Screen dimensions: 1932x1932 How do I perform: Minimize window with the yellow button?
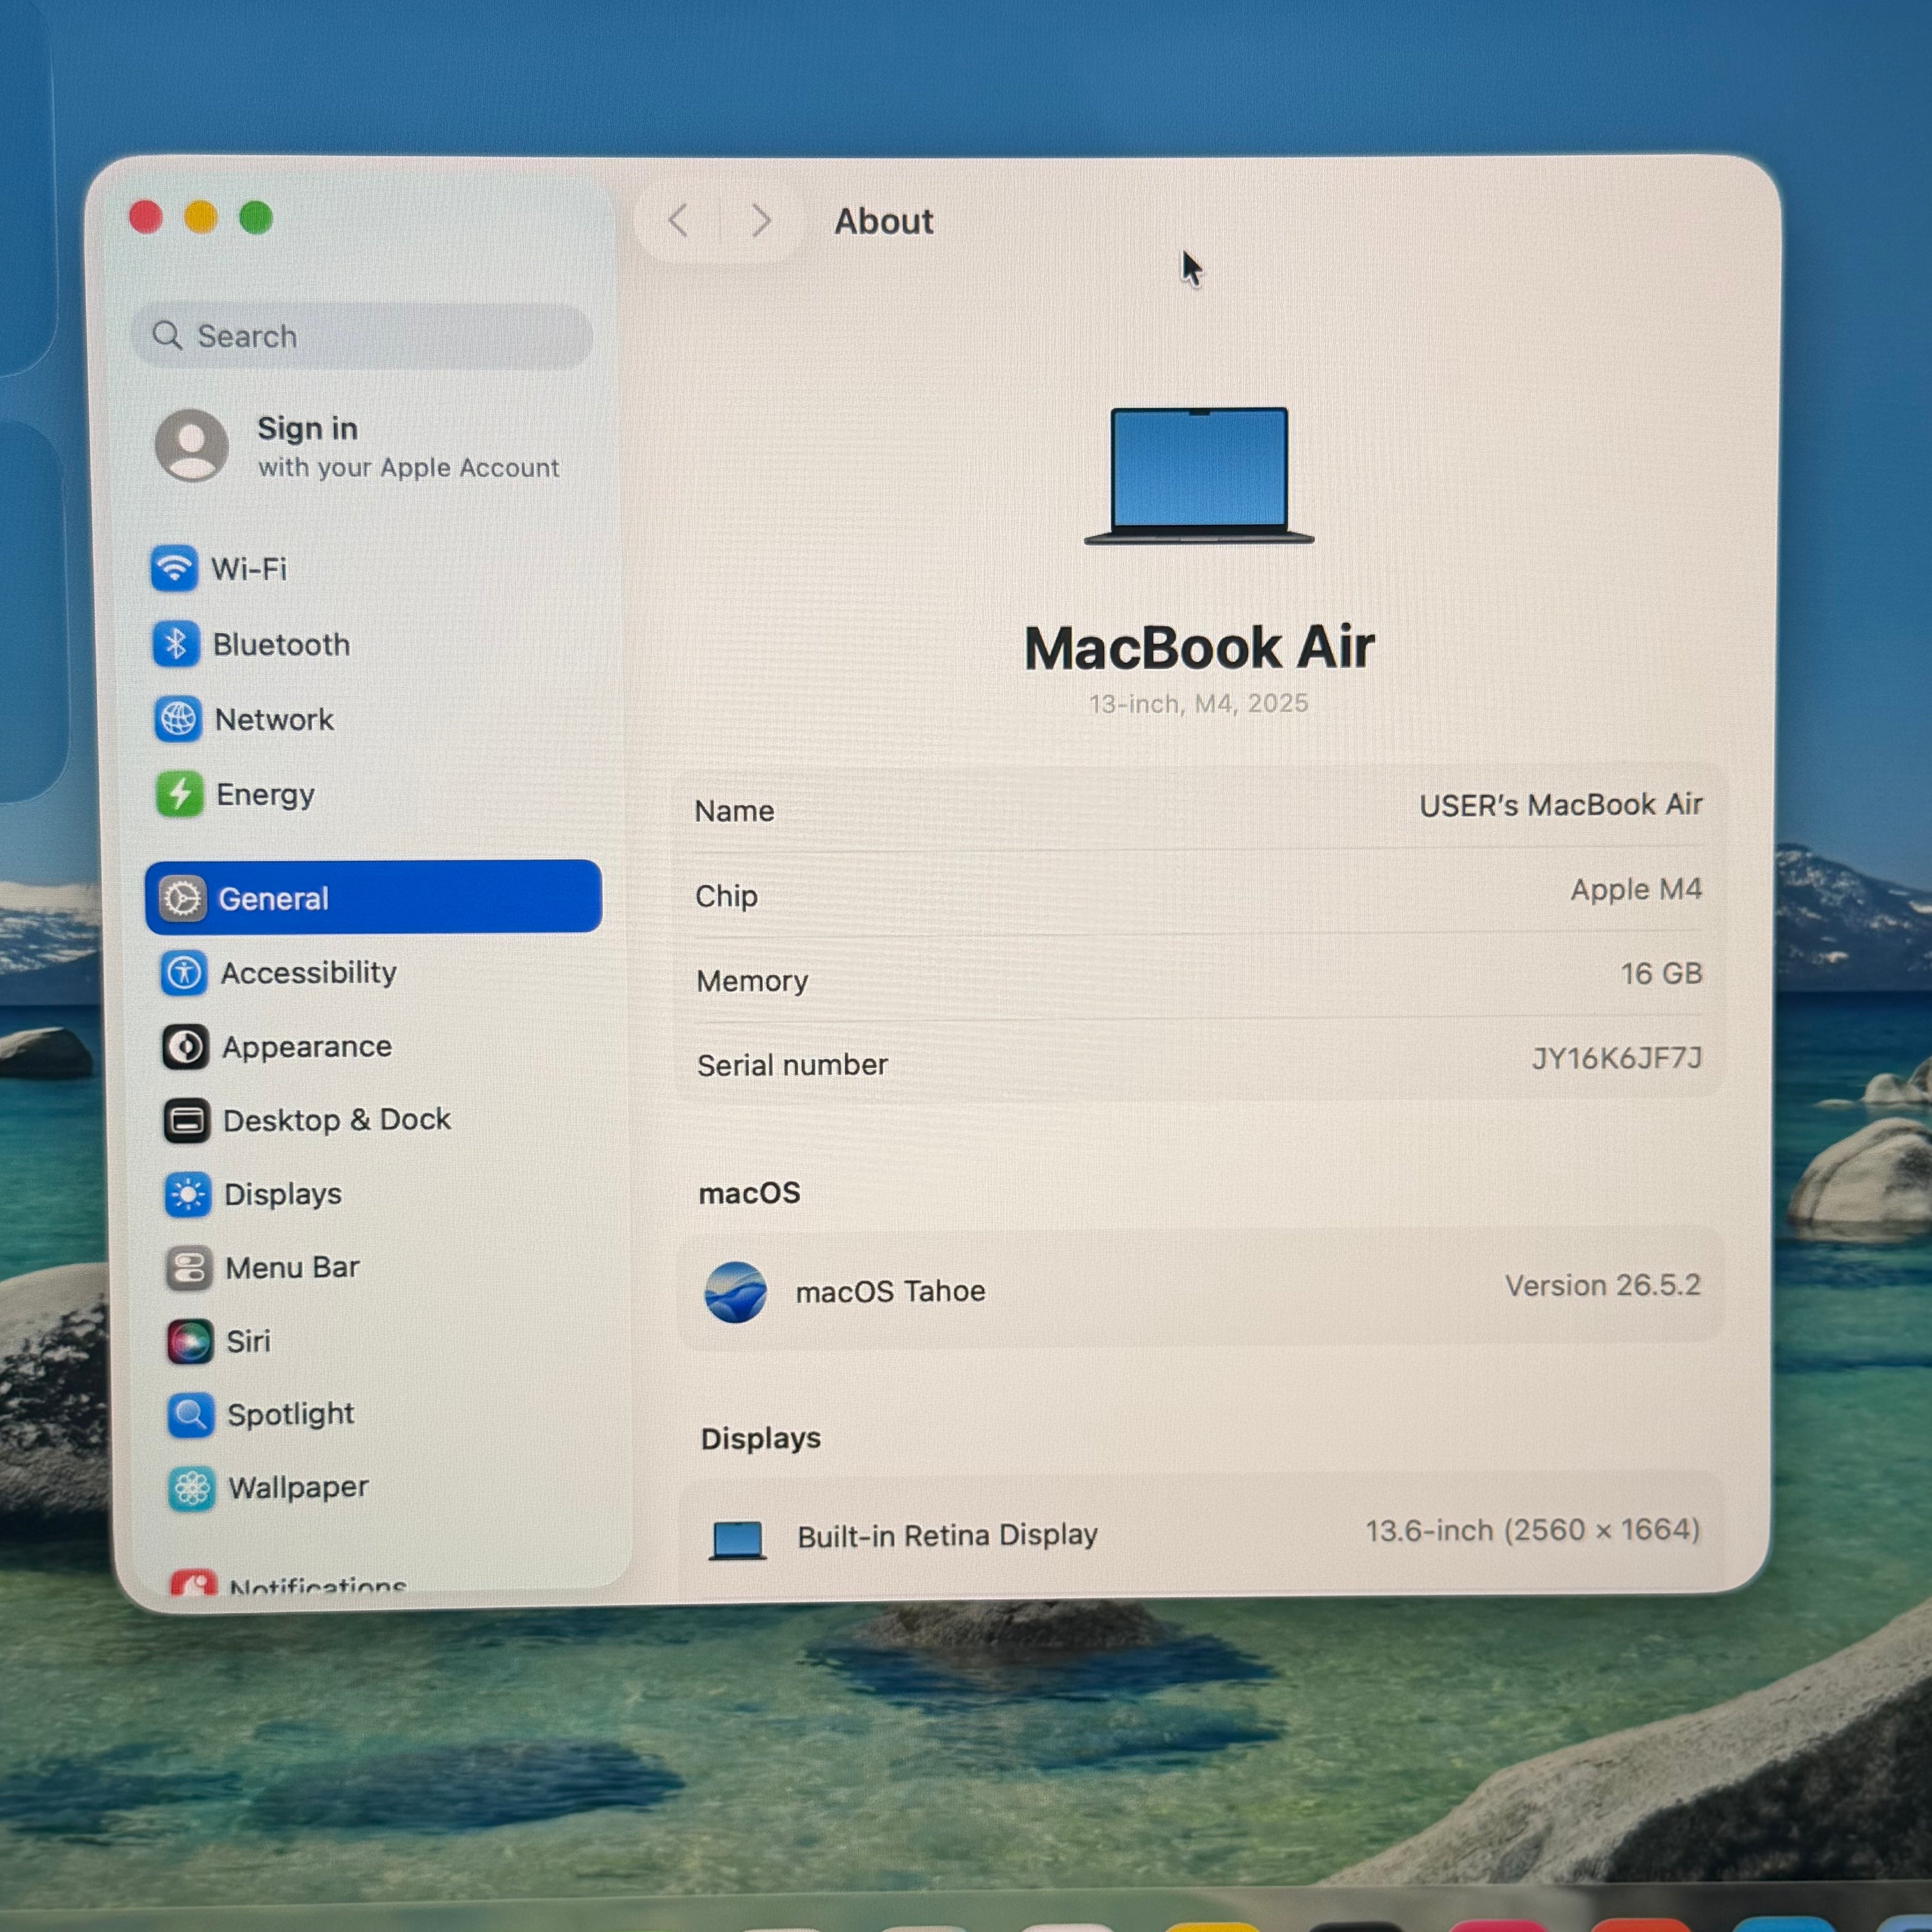(x=201, y=217)
